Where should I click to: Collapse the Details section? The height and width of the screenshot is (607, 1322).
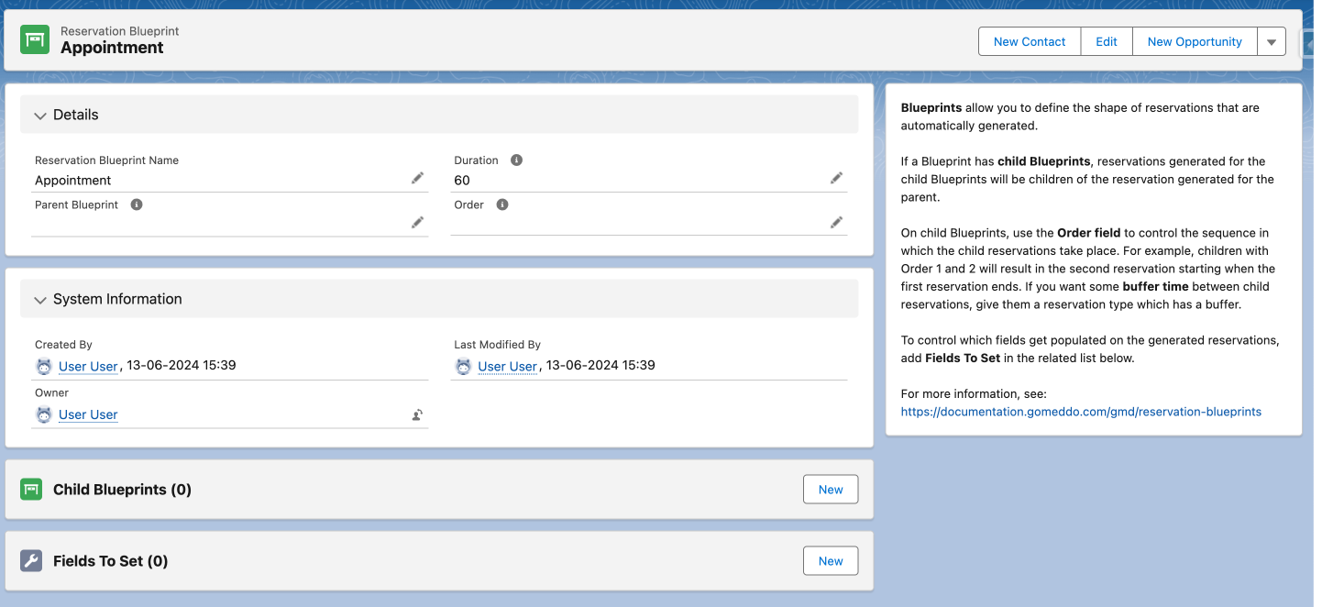coord(40,116)
